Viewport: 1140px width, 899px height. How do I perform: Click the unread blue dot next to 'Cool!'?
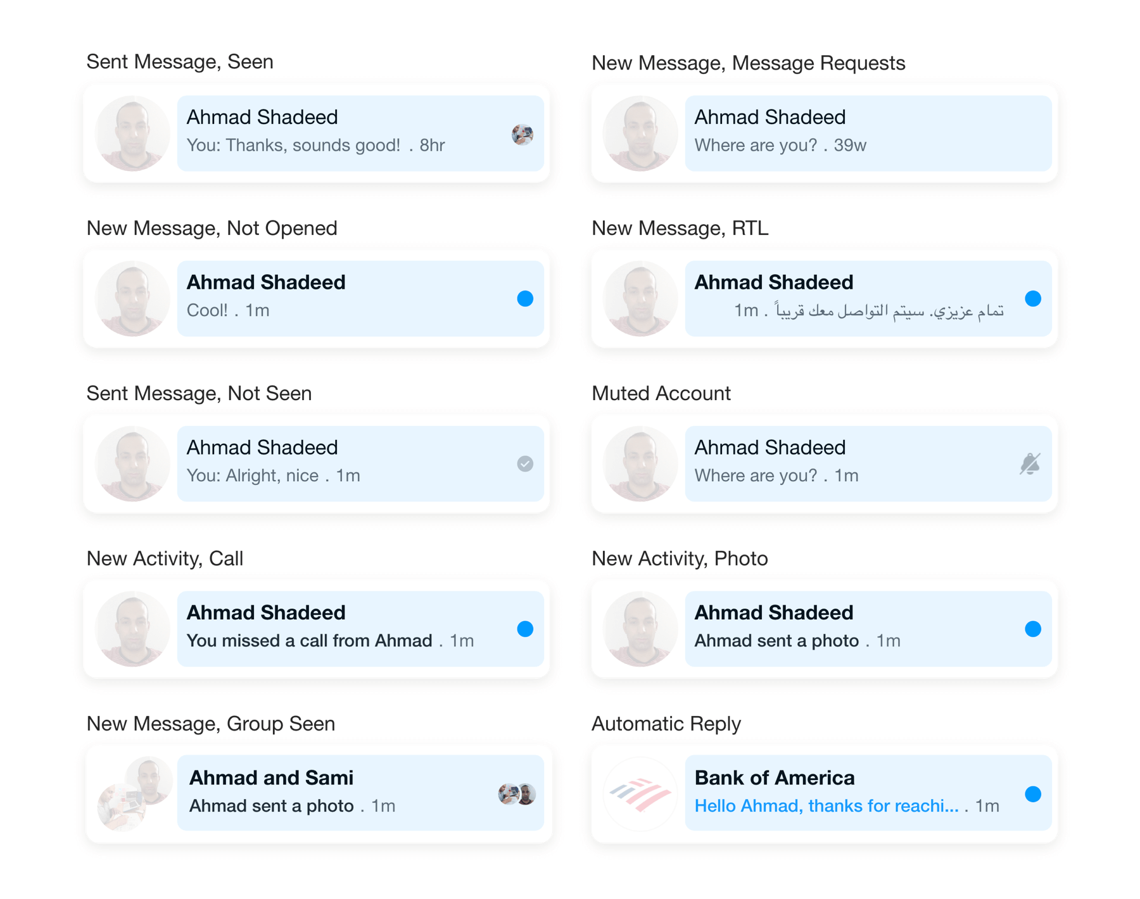tap(525, 298)
